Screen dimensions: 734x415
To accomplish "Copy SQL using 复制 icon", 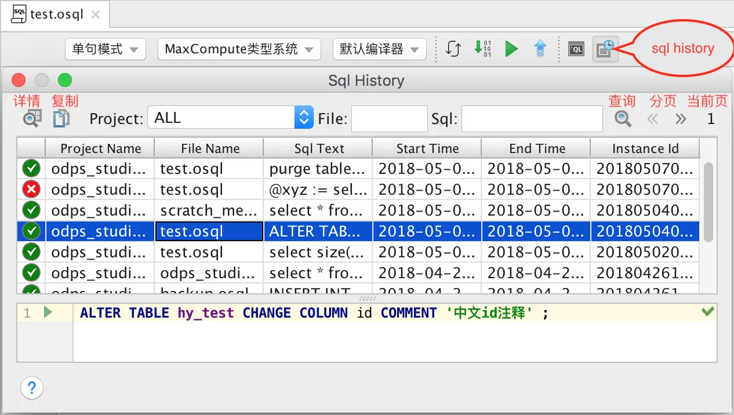I will (61, 118).
